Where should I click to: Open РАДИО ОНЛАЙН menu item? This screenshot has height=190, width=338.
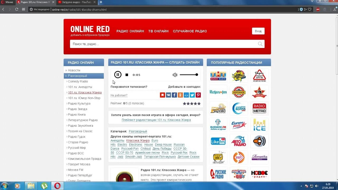(x=130, y=31)
